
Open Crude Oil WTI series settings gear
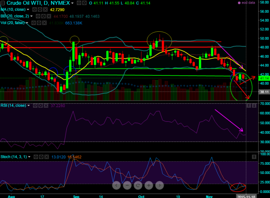84,3
